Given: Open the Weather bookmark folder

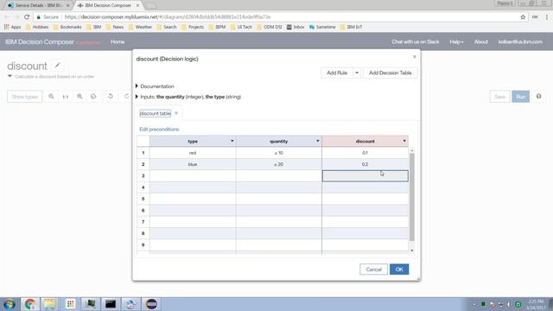Looking at the screenshot, I should [140, 27].
